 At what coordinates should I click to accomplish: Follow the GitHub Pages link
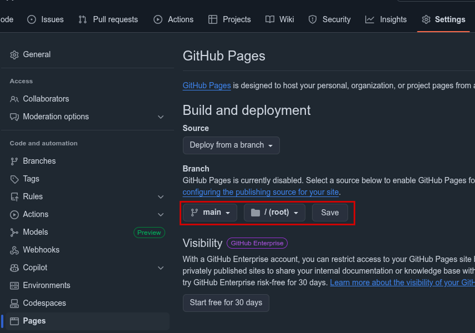click(x=207, y=85)
